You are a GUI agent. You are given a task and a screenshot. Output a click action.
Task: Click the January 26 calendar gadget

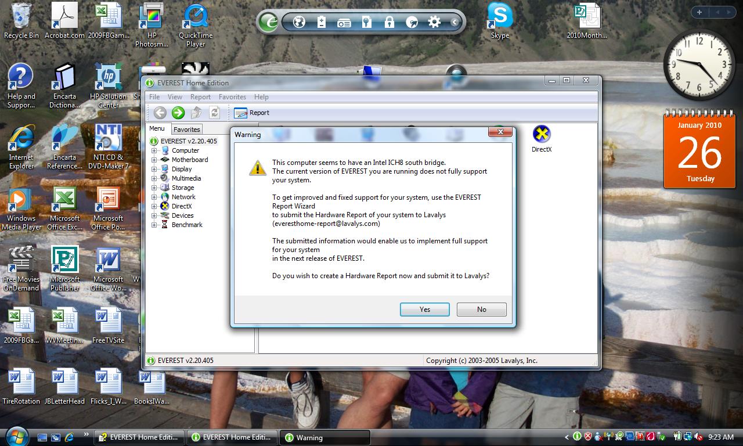(x=700, y=149)
